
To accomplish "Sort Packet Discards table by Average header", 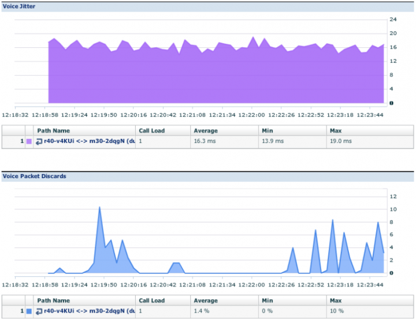I will pyautogui.click(x=206, y=300).
